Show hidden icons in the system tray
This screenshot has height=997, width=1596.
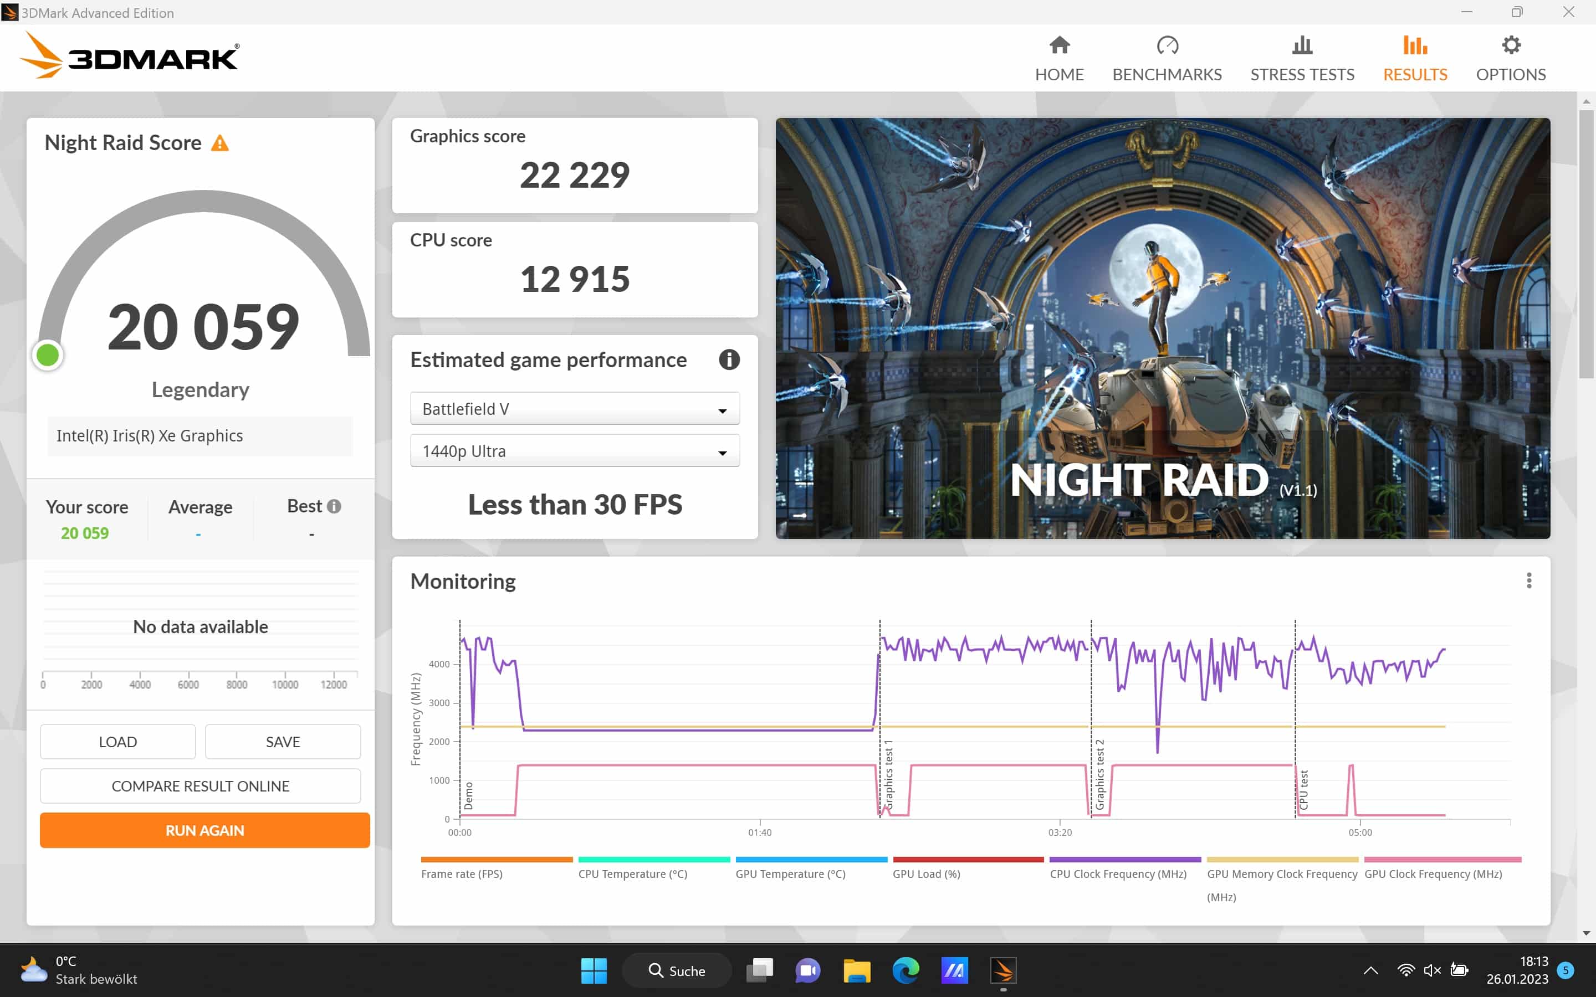[1370, 970]
